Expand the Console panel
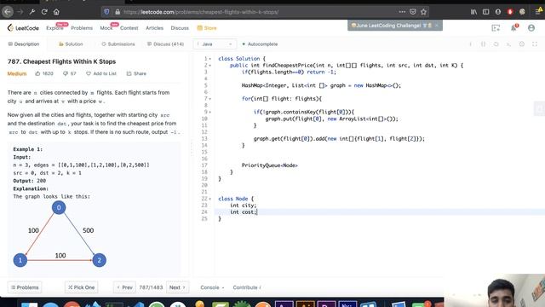The height and width of the screenshot is (307, 545). click(212, 287)
